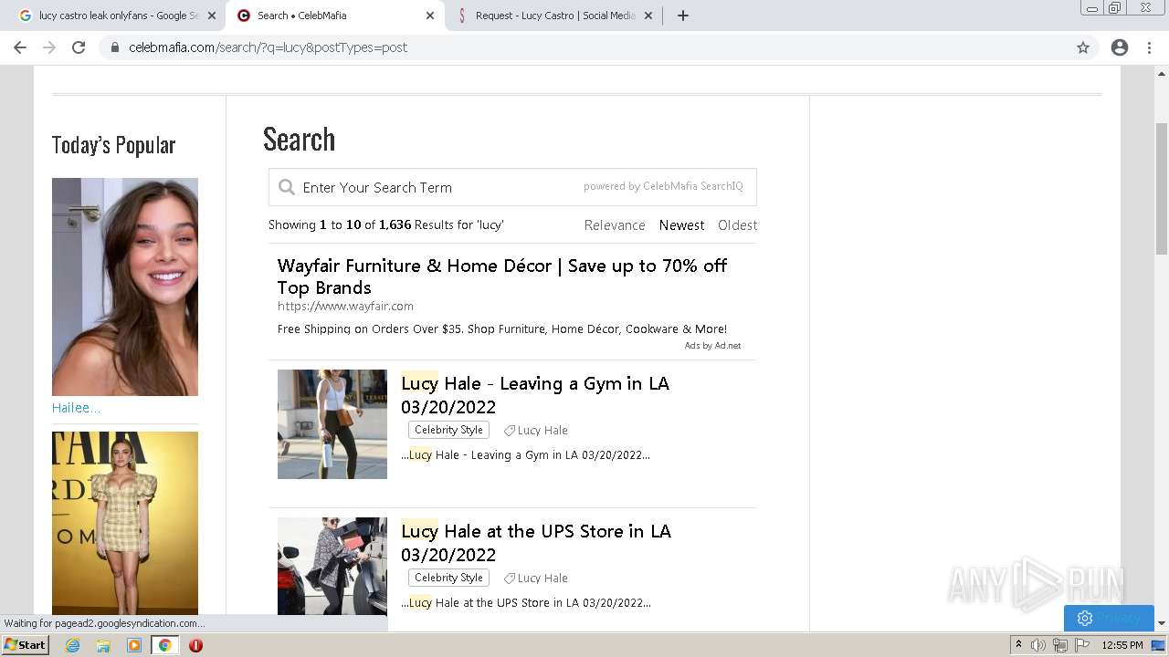Click the Hailee... caption link
Viewport: 1169px width, 657px height.
(x=76, y=408)
